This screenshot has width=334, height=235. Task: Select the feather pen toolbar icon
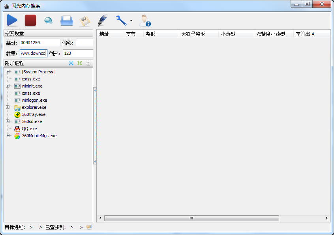103,21
